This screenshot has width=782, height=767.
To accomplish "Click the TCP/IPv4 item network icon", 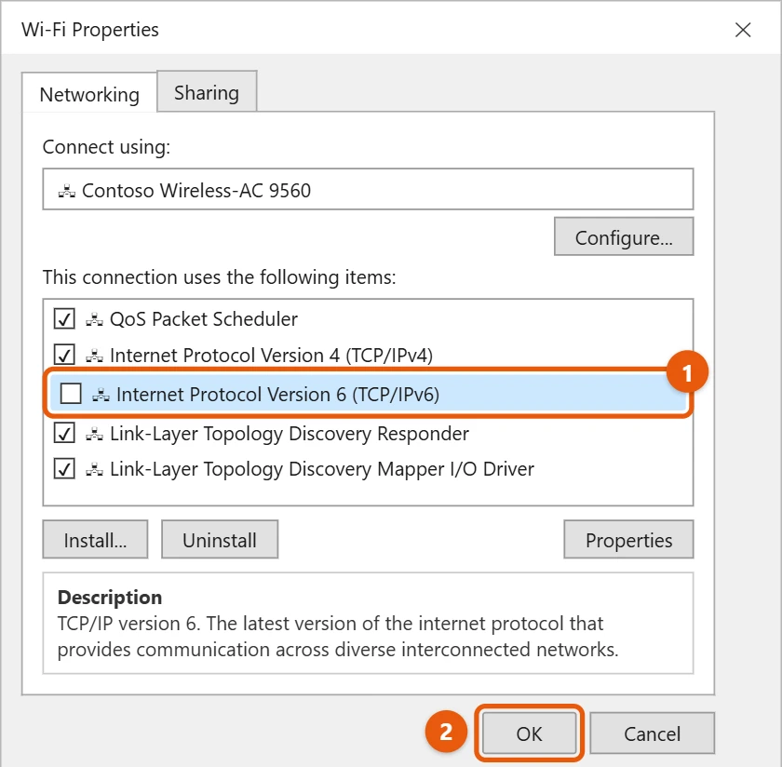I will point(94,356).
